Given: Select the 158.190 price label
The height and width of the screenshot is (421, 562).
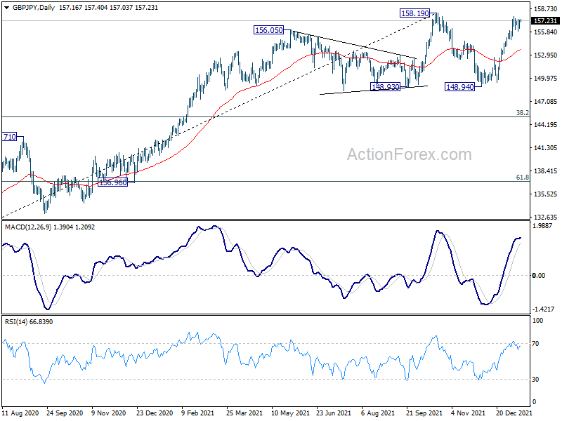Looking at the screenshot, I should coord(414,13).
